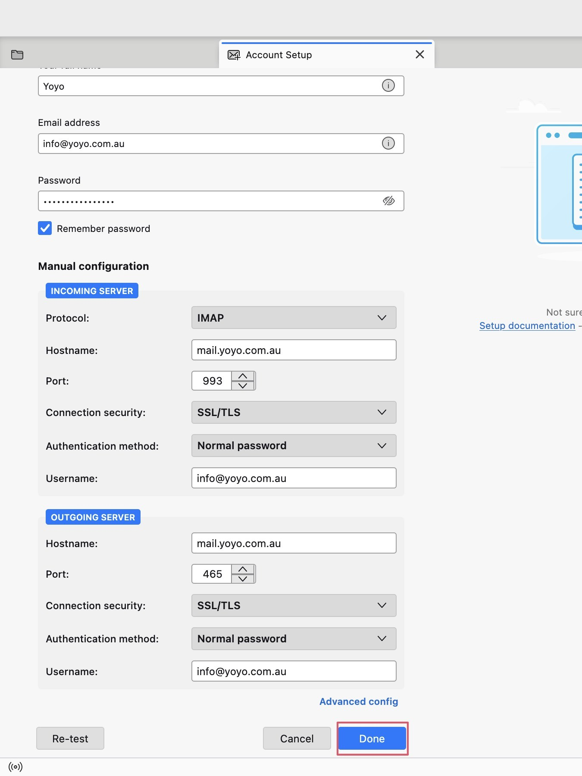
Task: Click the Password input field
Action: point(221,201)
